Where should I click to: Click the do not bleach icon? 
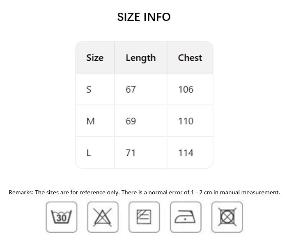pyautogui.click(x=103, y=217)
